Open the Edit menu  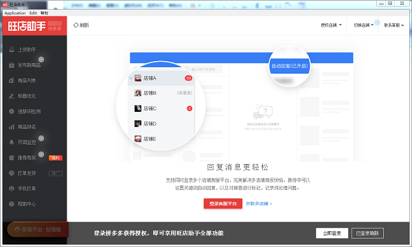pos(33,13)
